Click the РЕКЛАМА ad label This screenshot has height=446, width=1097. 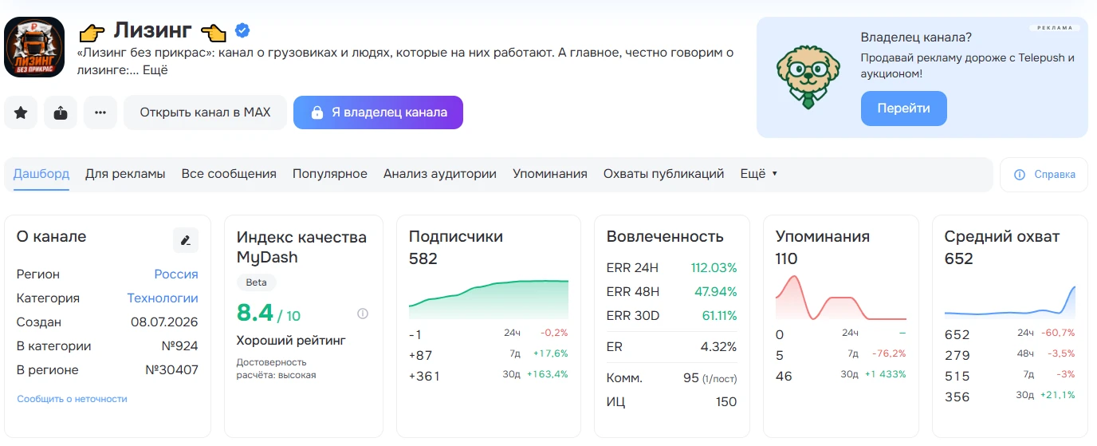(x=1055, y=27)
